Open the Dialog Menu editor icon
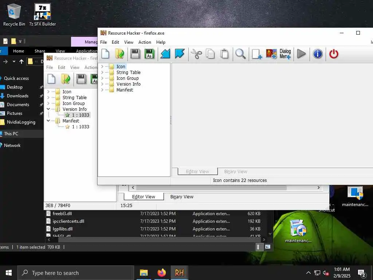373x280 pixels. pyautogui.click(x=285, y=54)
